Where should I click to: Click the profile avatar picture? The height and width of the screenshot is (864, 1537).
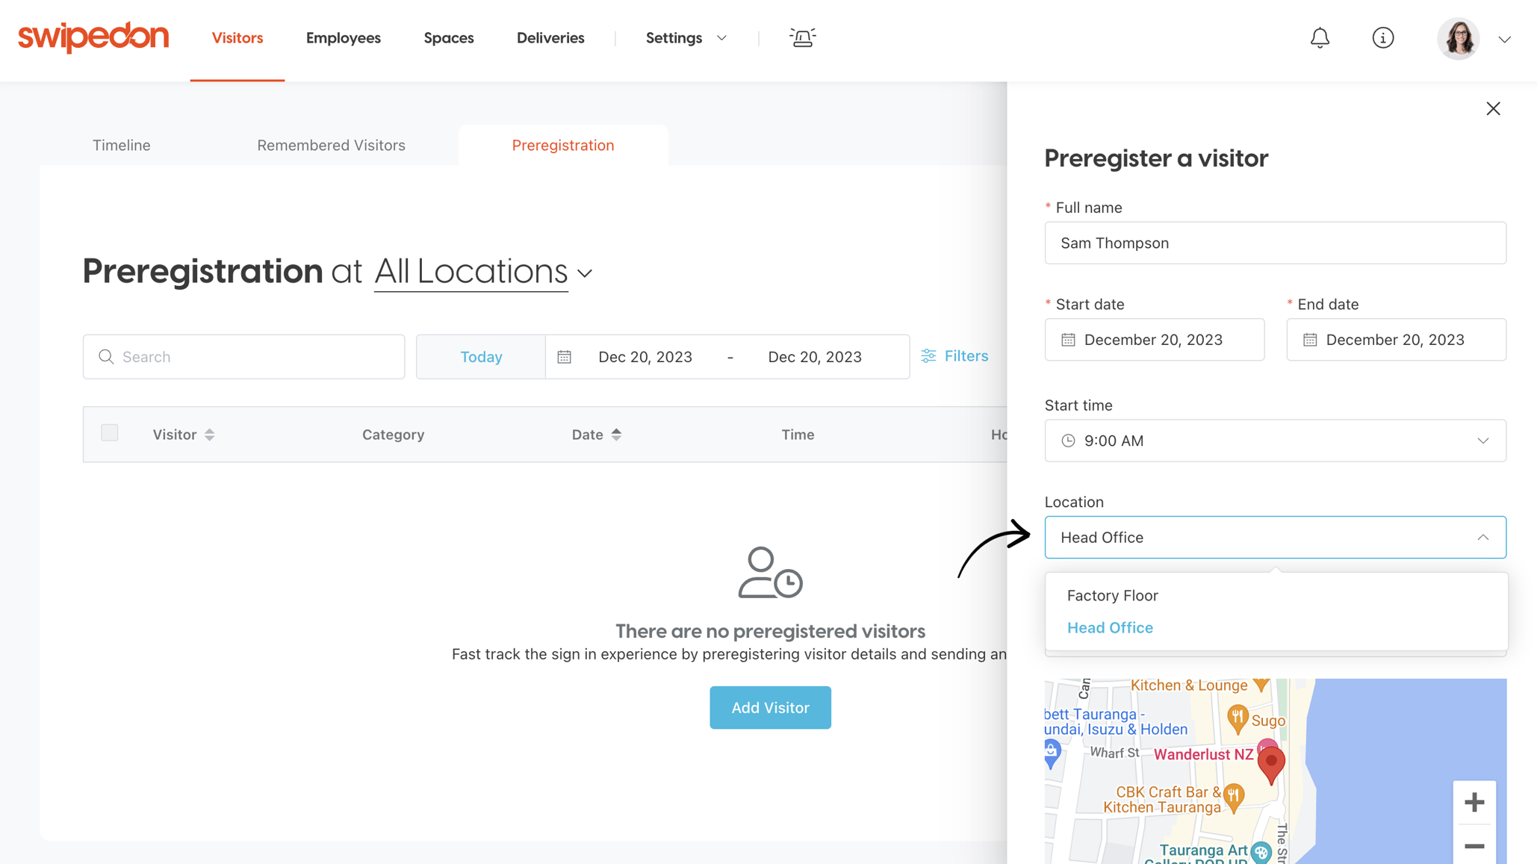click(x=1458, y=38)
